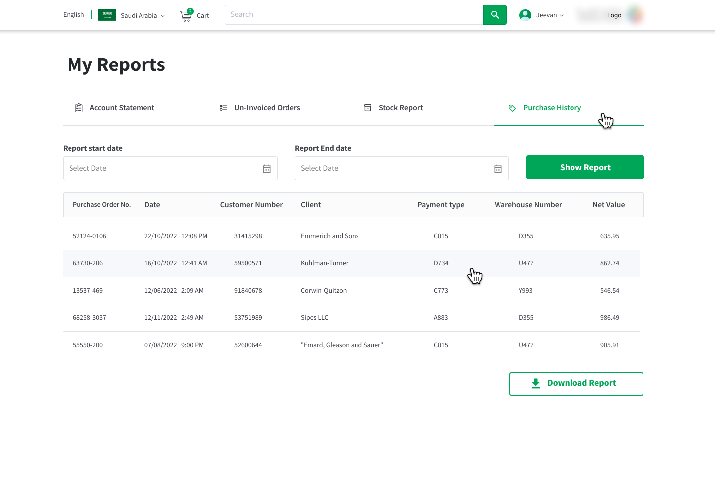Open the Report End date calendar icon
Viewport: 715px width, 501px height.
pos(498,169)
